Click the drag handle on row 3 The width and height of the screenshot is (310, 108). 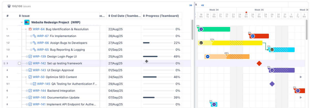pos(4,63)
